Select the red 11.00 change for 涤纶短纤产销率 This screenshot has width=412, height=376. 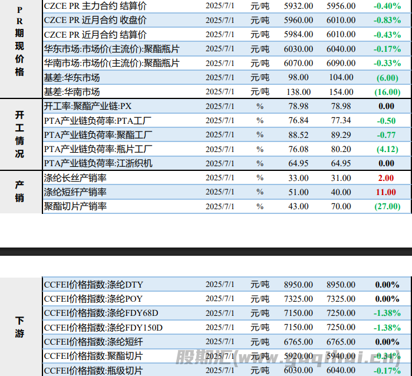386,192
